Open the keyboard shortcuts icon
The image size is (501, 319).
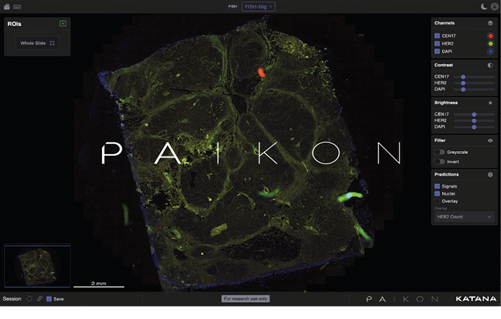coord(18,7)
